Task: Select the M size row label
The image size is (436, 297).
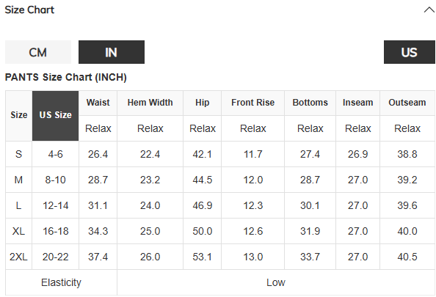Action: [18, 180]
